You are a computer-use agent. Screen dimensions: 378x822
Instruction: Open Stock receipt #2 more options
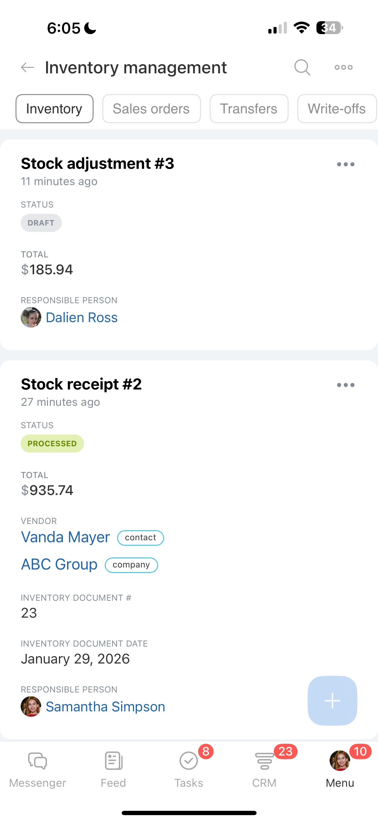pos(346,385)
